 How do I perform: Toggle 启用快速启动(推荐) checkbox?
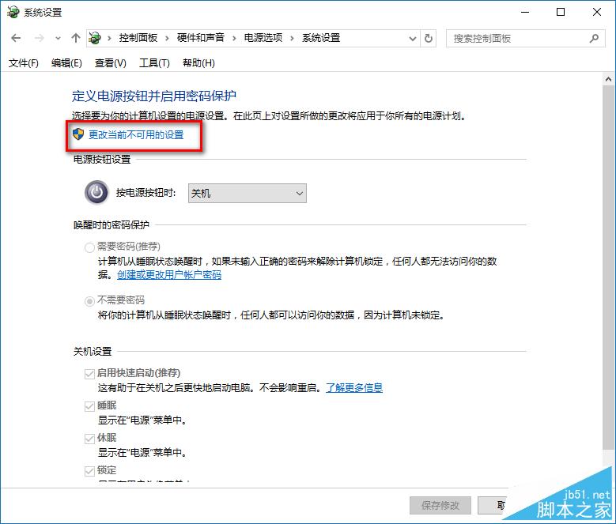pos(89,374)
